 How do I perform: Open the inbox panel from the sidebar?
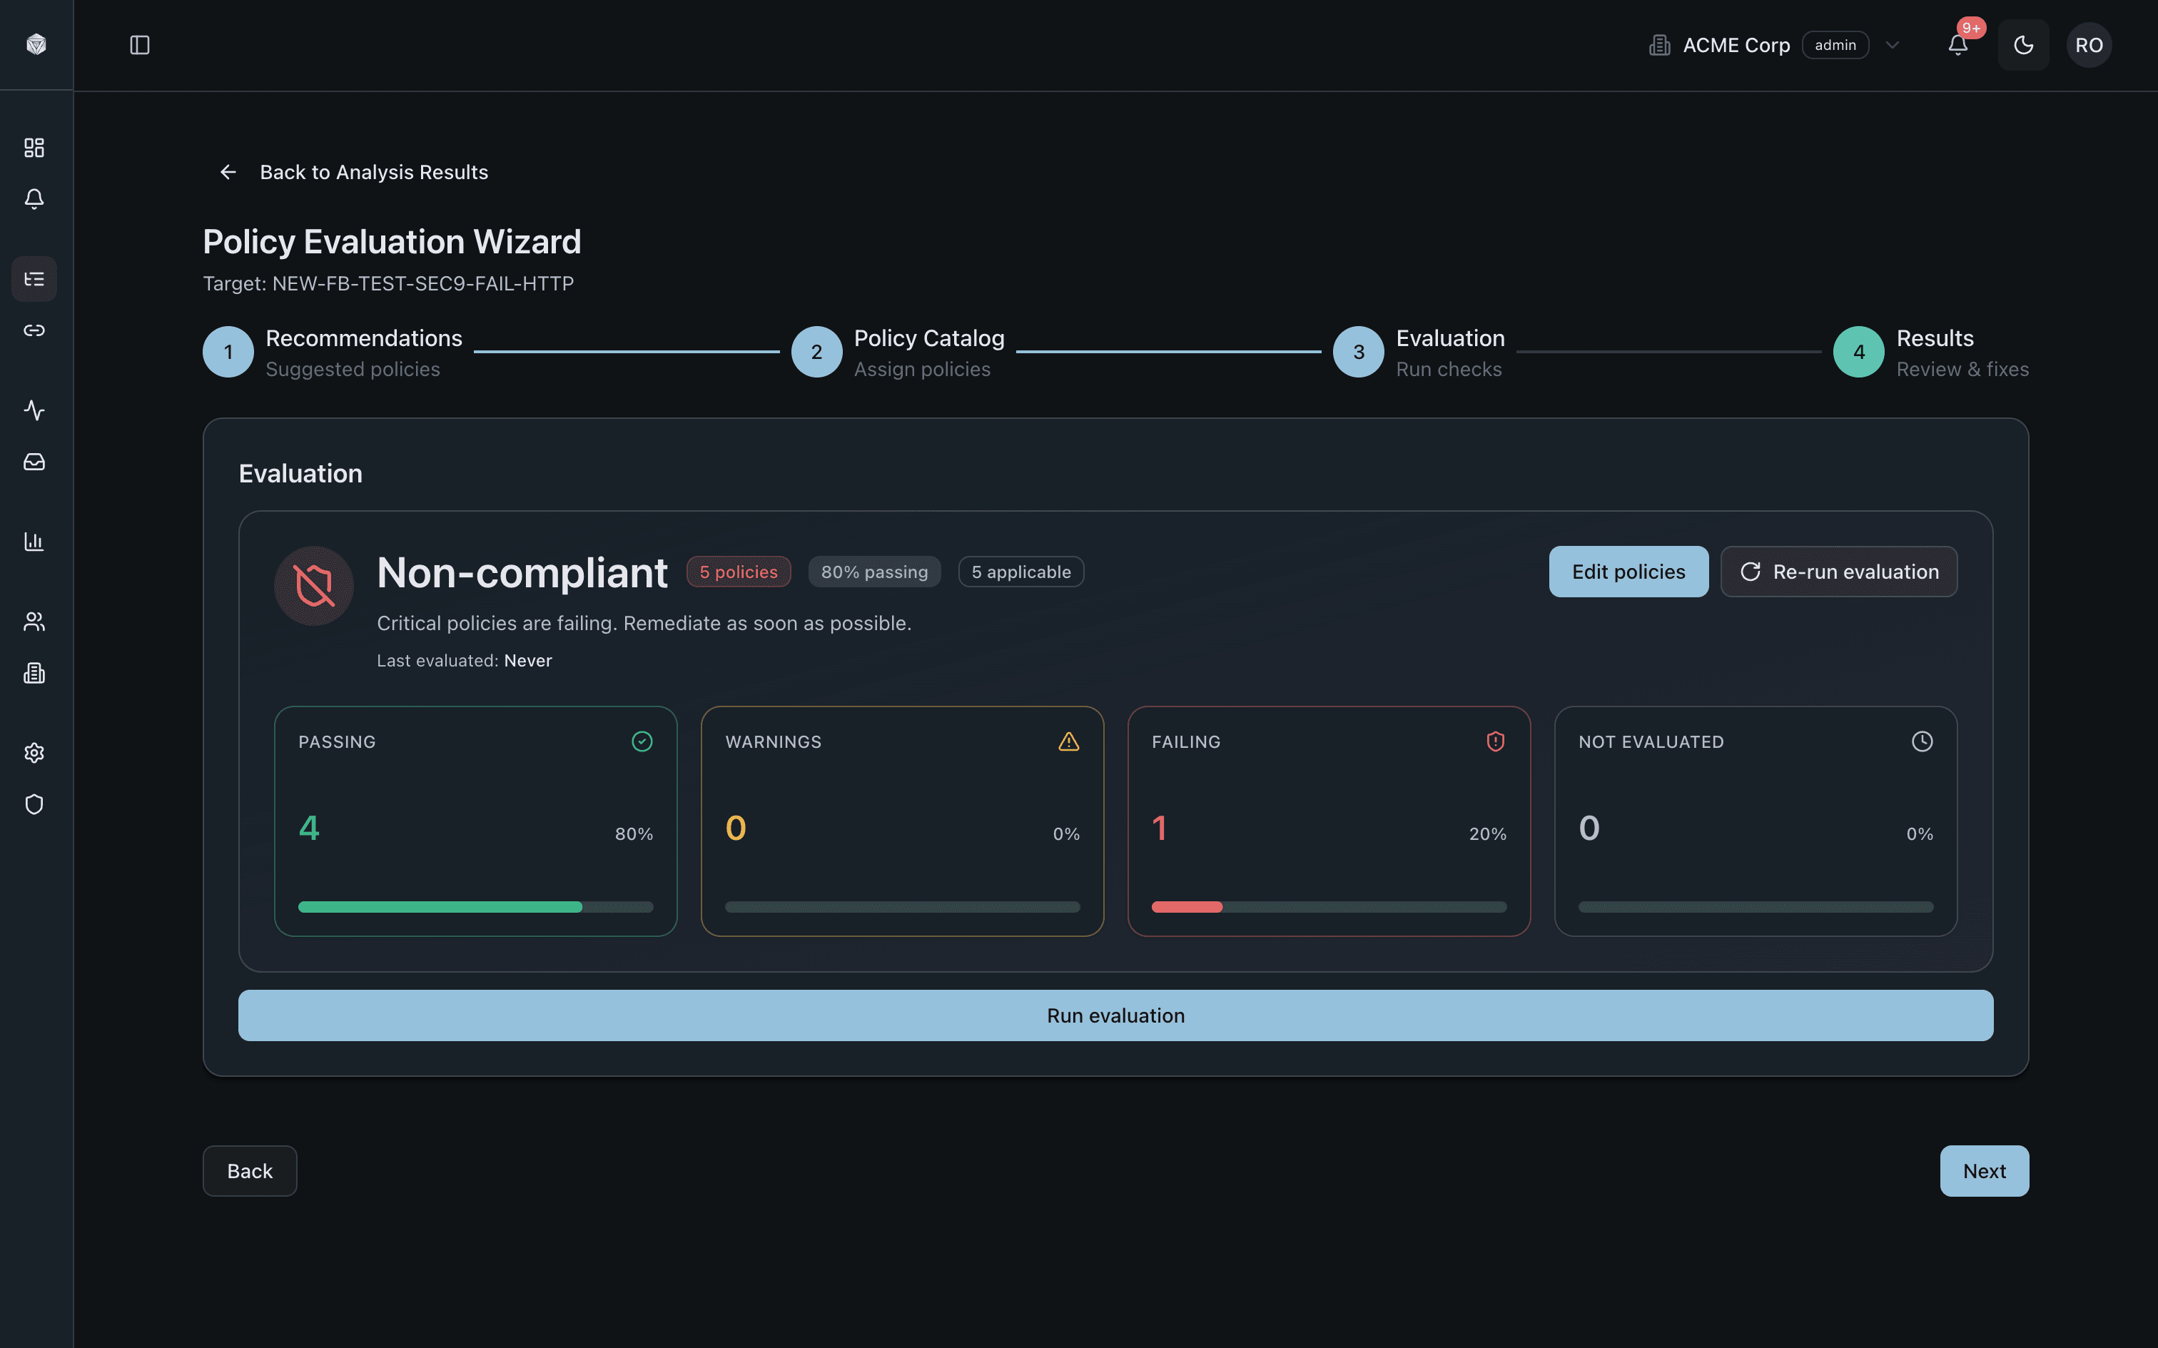point(34,462)
